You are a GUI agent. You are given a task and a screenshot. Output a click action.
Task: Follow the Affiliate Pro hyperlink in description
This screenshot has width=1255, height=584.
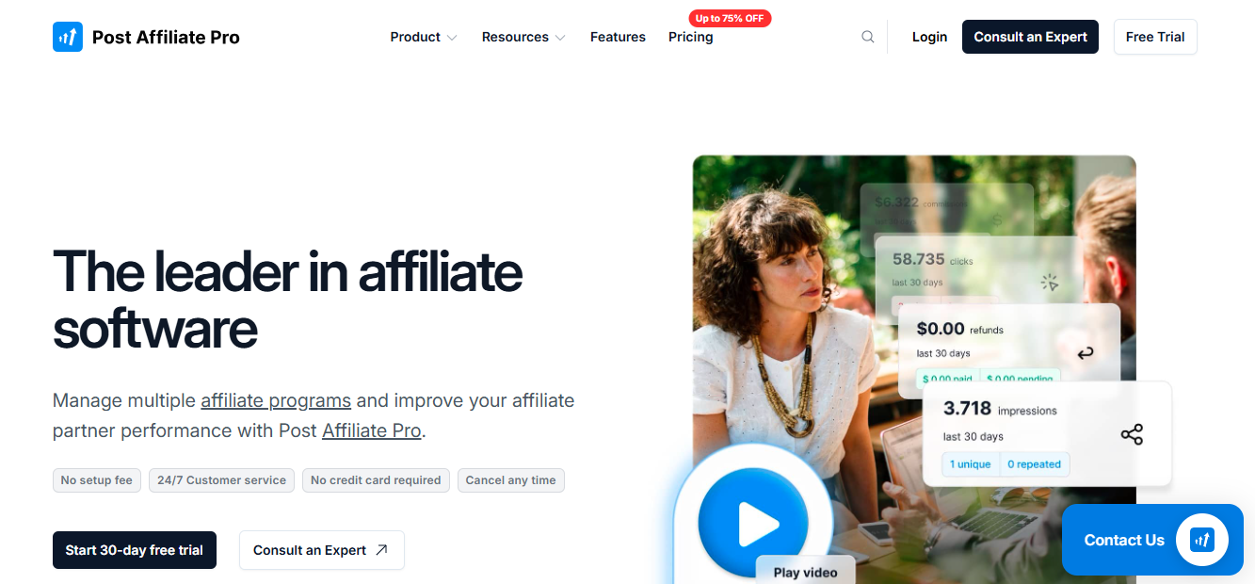tap(372, 430)
